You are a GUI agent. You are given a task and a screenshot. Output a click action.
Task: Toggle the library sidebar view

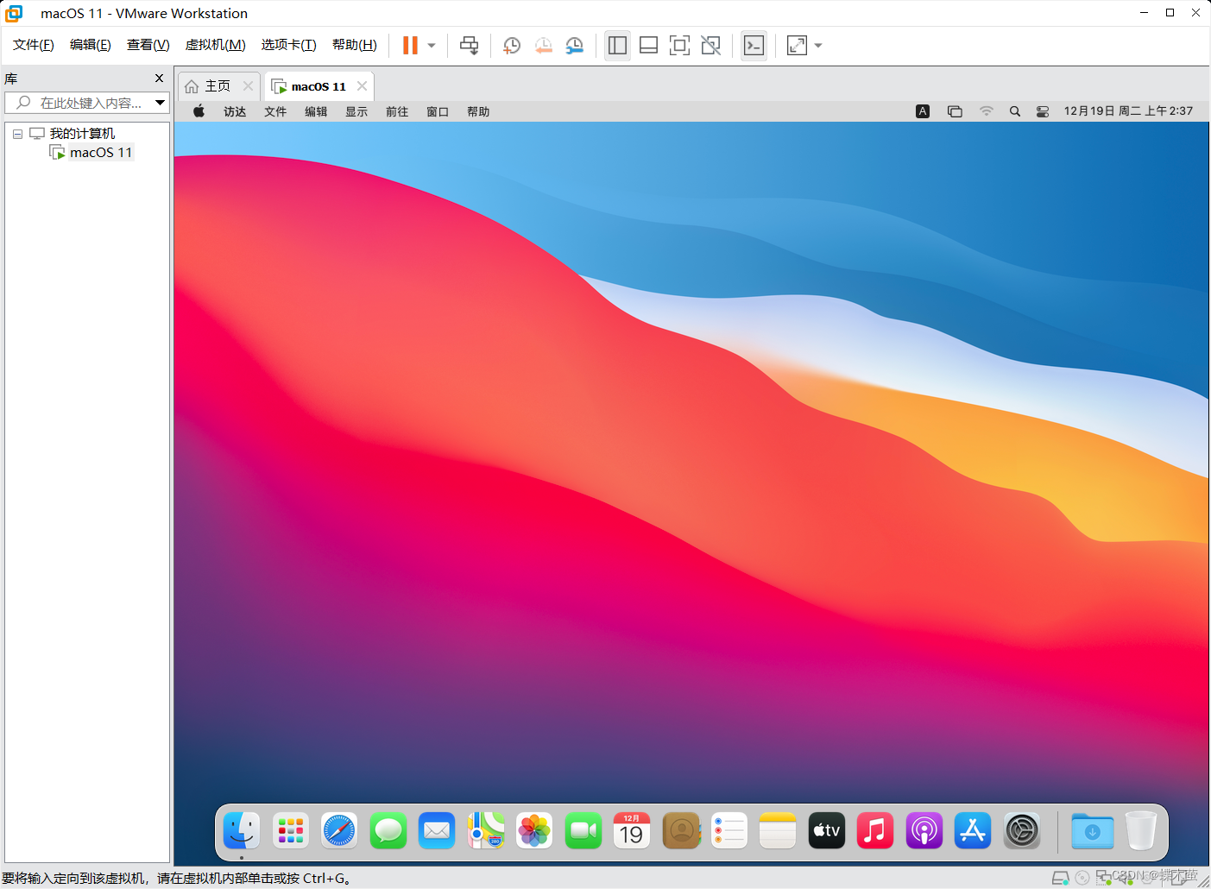click(x=617, y=46)
